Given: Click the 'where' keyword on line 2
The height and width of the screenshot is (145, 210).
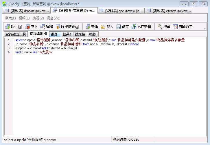Looking at the screenshot, I should [x=135, y=44].
